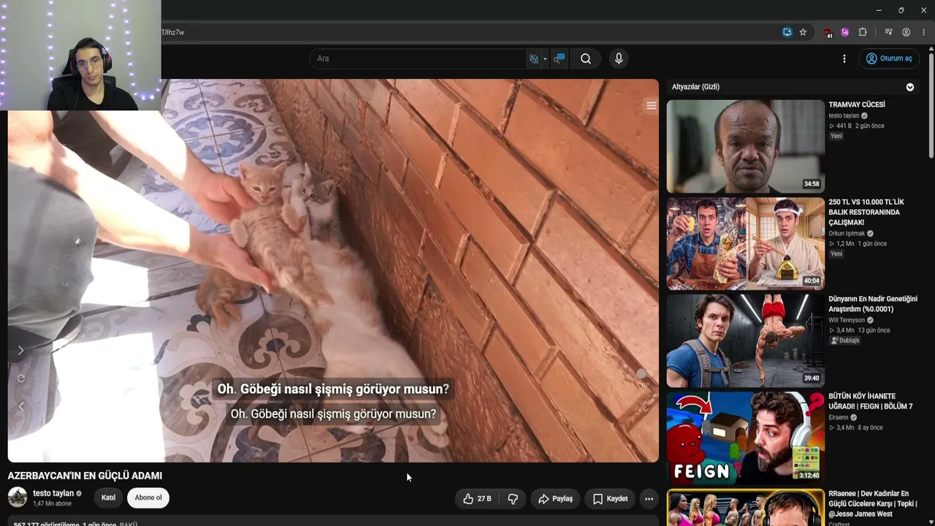This screenshot has width=935, height=526.
Task: Open the RRaenee video thumbnail
Action: click(745, 508)
